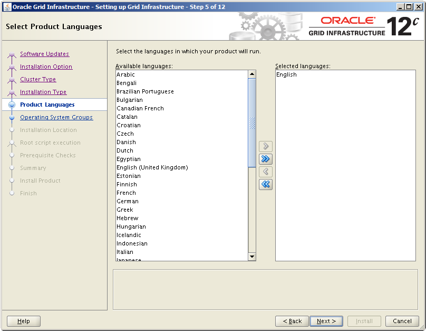This screenshot has height=331, width=426.
Task: Open Operating System Groups step
Action: [x=56, y=117]
